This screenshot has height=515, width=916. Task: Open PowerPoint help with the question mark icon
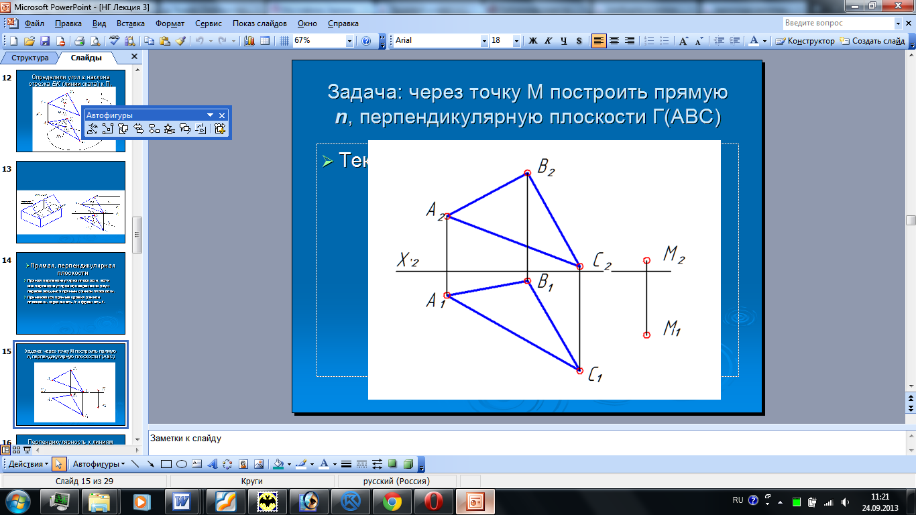tap(366, 41)
